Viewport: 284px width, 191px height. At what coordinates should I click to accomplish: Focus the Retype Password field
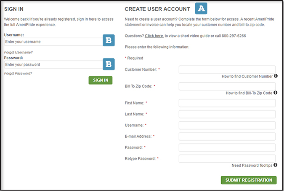227,159
